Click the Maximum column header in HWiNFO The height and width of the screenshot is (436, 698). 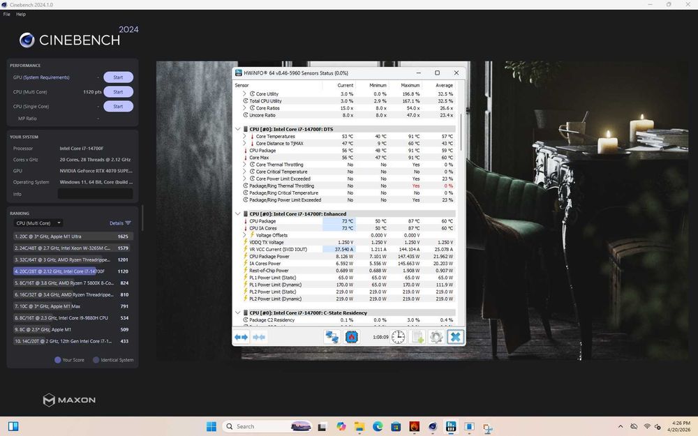click(410, 85)
